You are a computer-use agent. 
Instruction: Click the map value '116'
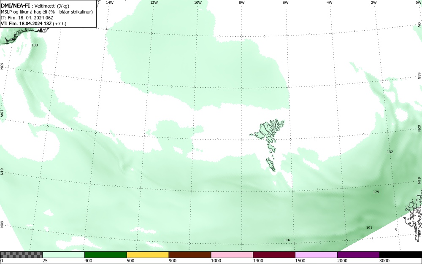287,240
